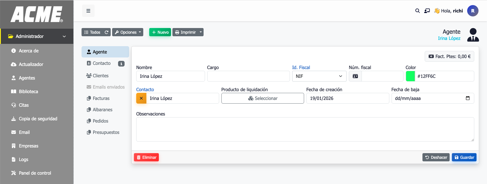Click the Observaciones text area
Screen dimensions: 487x184
[x=305, y=129]
